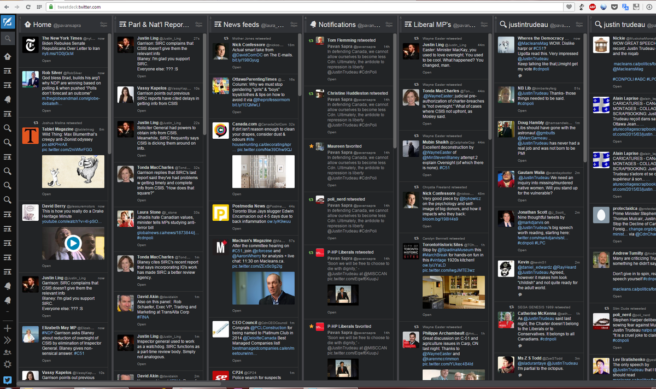Click the Liberal MP's column header title
This screenshot has width=656, height=389.
(432, 25)
